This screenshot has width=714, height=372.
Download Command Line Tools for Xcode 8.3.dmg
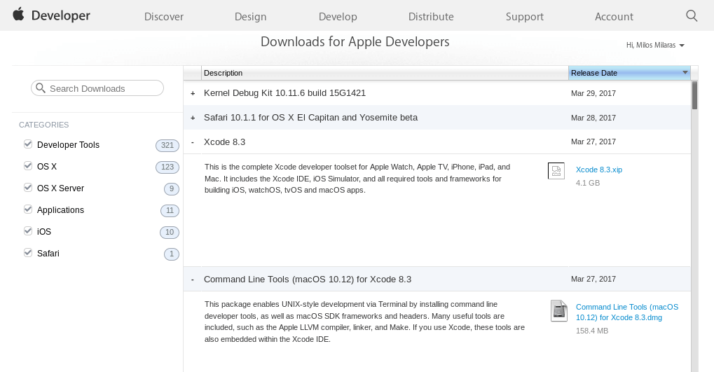click(627, 312)
